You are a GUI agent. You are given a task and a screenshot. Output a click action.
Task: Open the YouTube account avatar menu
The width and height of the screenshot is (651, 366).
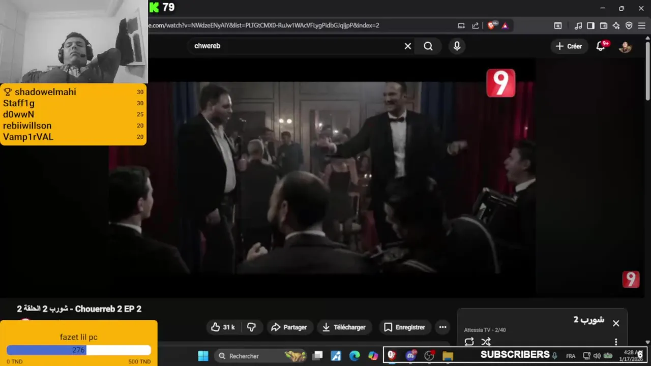pyautogui.click(x=625, y=46)
